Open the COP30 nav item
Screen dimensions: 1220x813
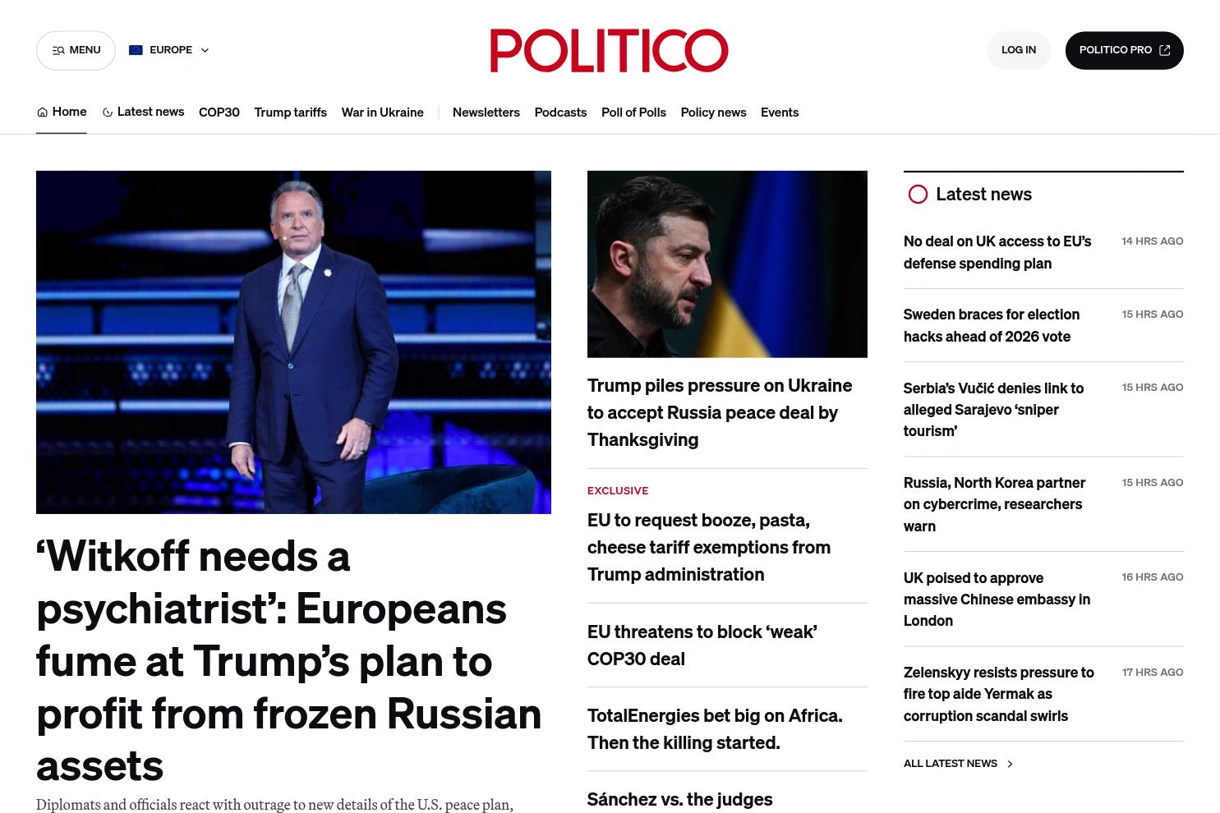point(219,113)
